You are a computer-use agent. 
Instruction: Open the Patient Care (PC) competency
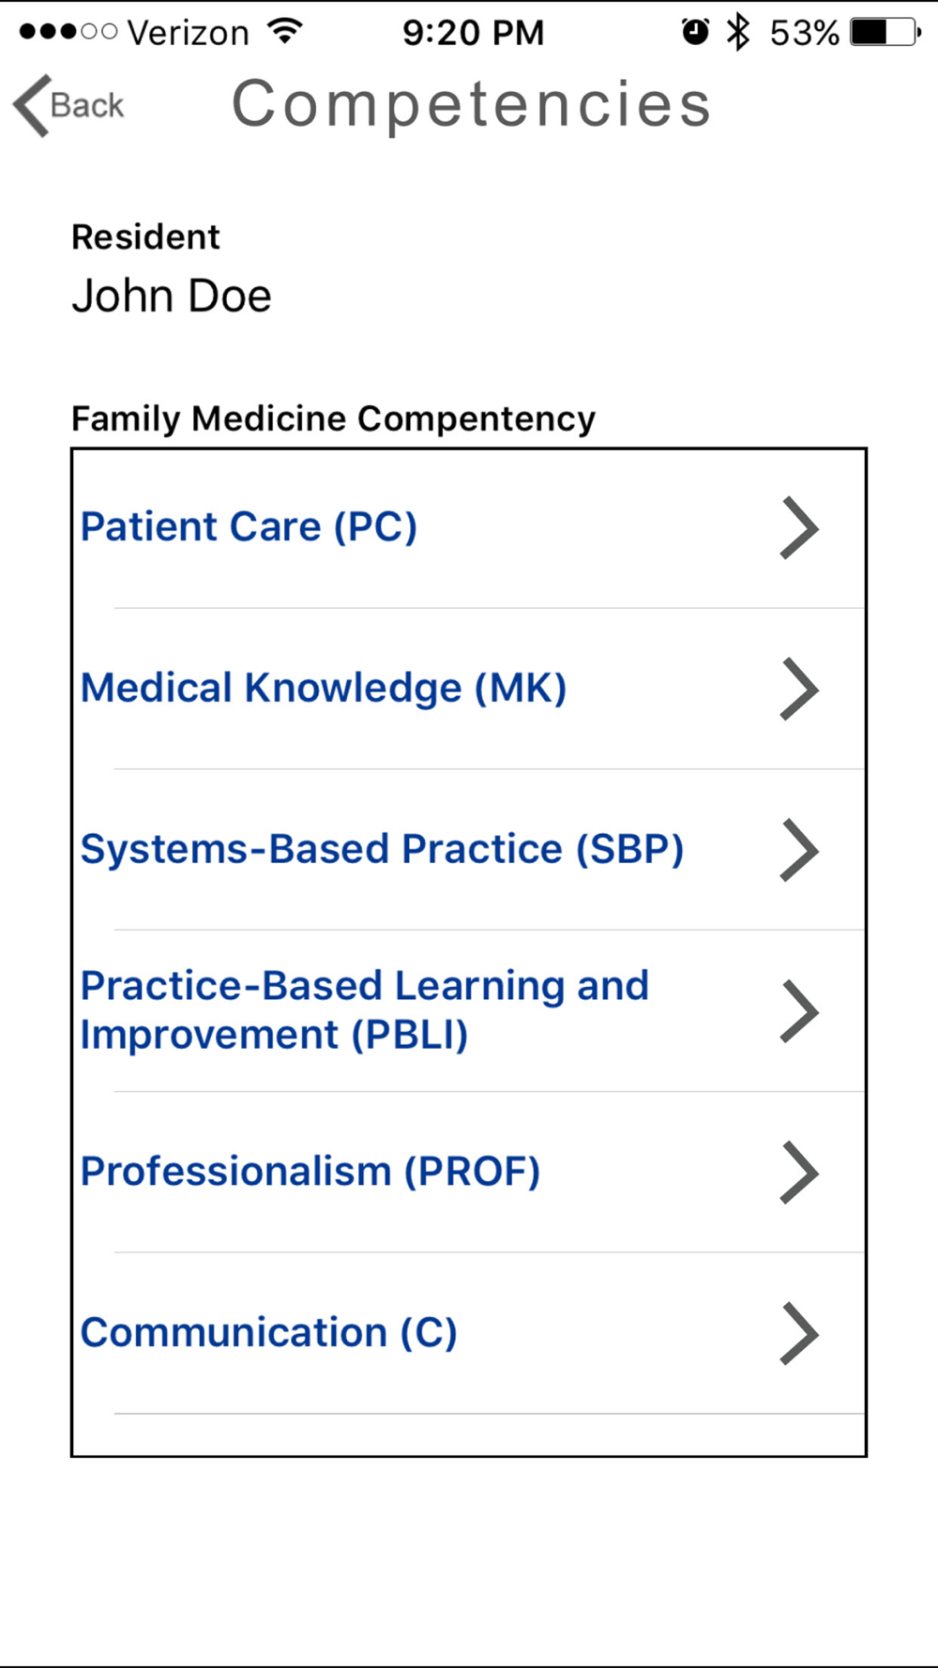point(249,527)
